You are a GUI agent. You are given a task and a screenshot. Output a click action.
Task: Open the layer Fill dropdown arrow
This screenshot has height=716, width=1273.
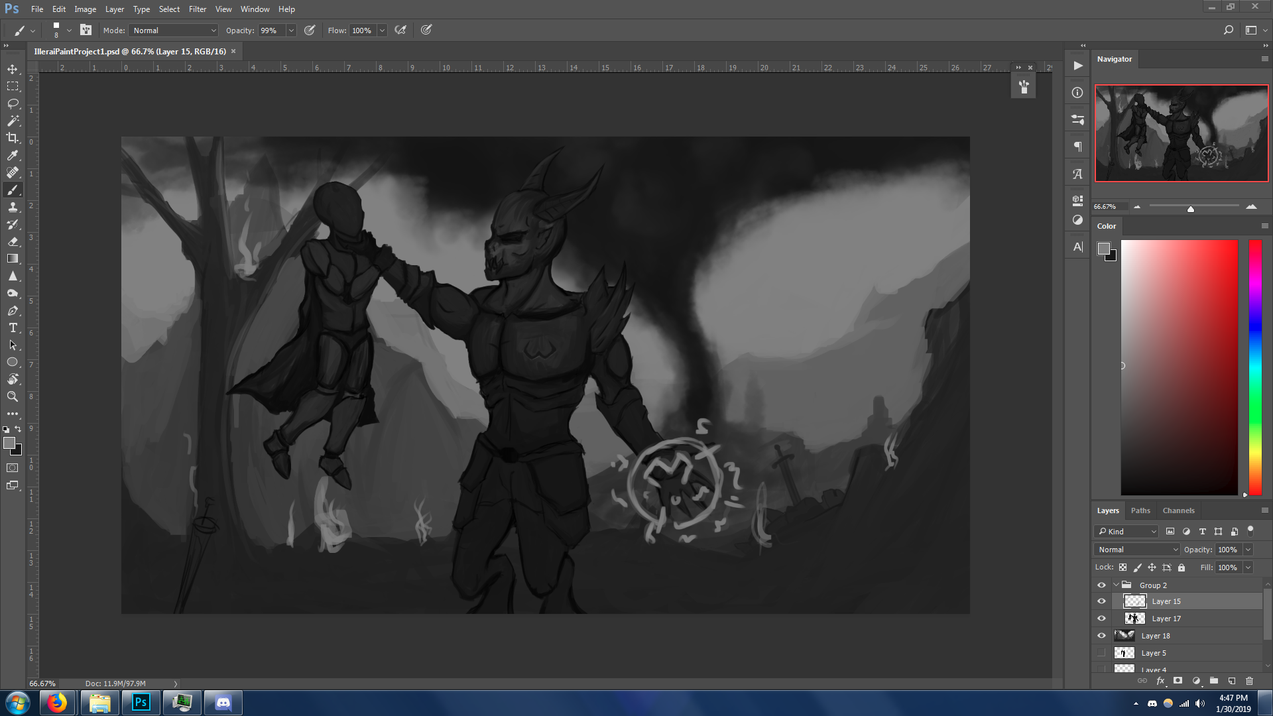pos(1248,567)
